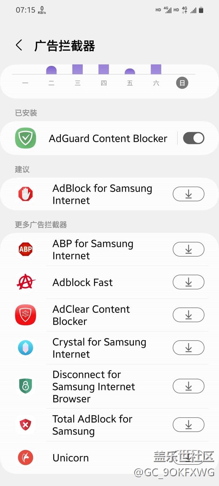
Task: Tap the Unicorn app icon
Action: pyautogui.click(x=26, y=458)
